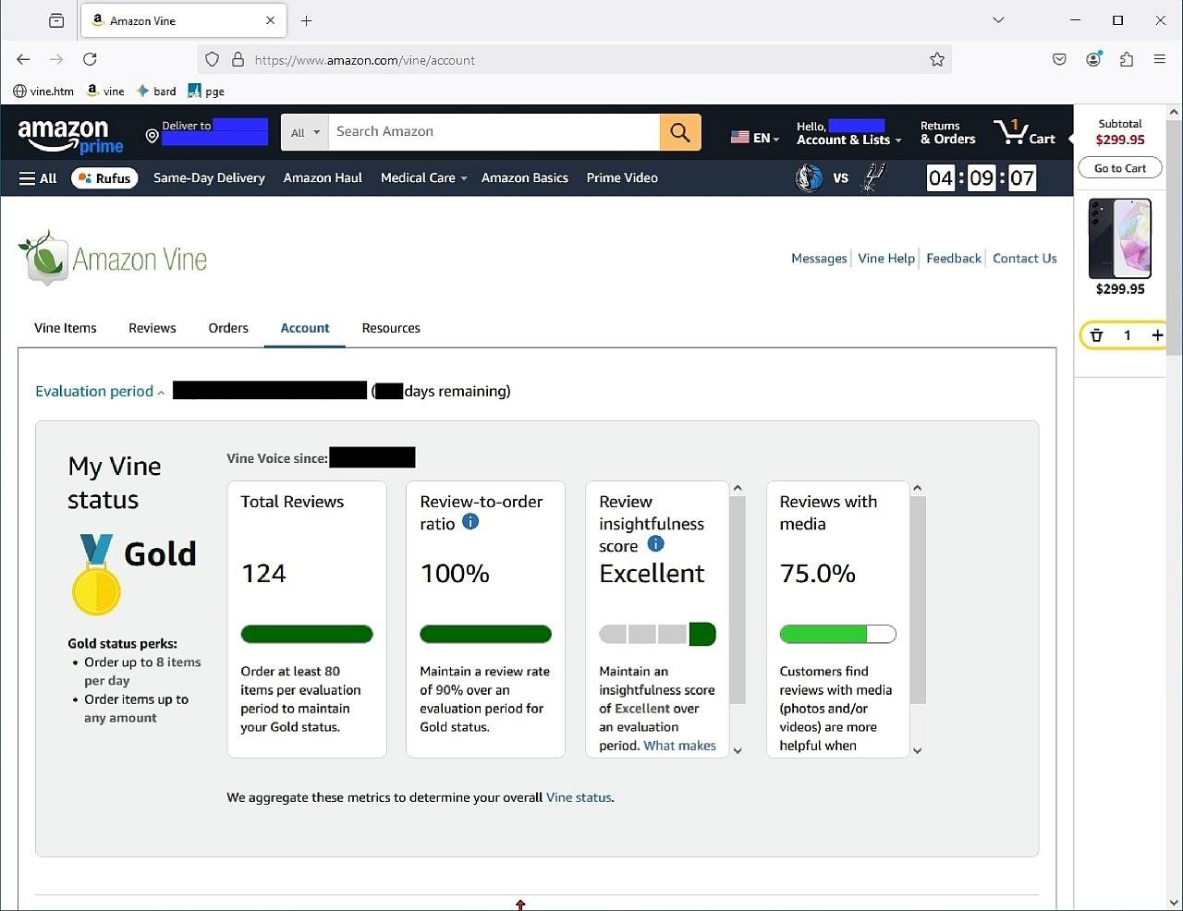Image resolution: width=1183 pixels, height=911 pixels.
Task: Click the shield tracking protection icon
Action: (213, 59)
